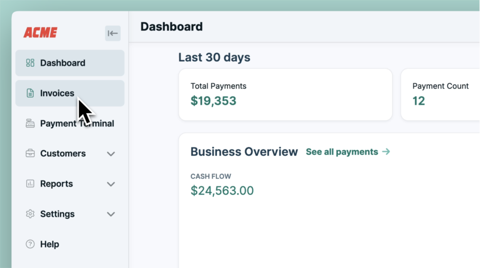This screenshot has width=480, height=268.
Task: Click the ACME logo
Action: (41, 32)
